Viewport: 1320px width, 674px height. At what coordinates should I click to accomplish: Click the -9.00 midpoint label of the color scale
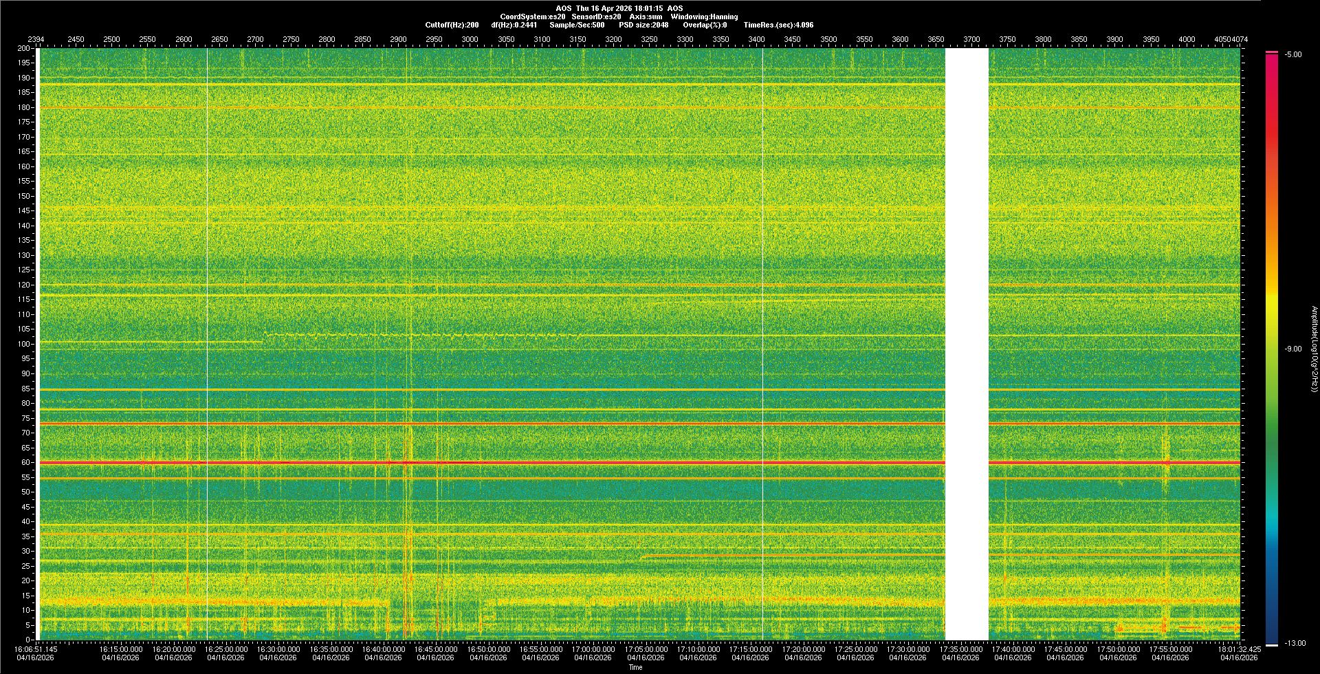pos(1293,349)
